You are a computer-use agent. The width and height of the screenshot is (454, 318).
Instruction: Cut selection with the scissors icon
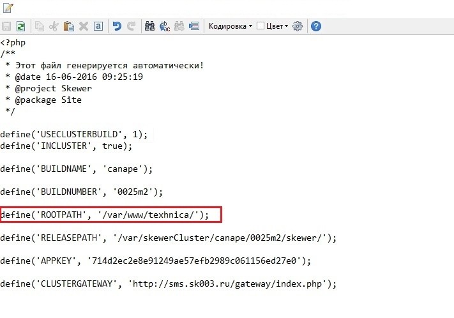coord(54,26)
